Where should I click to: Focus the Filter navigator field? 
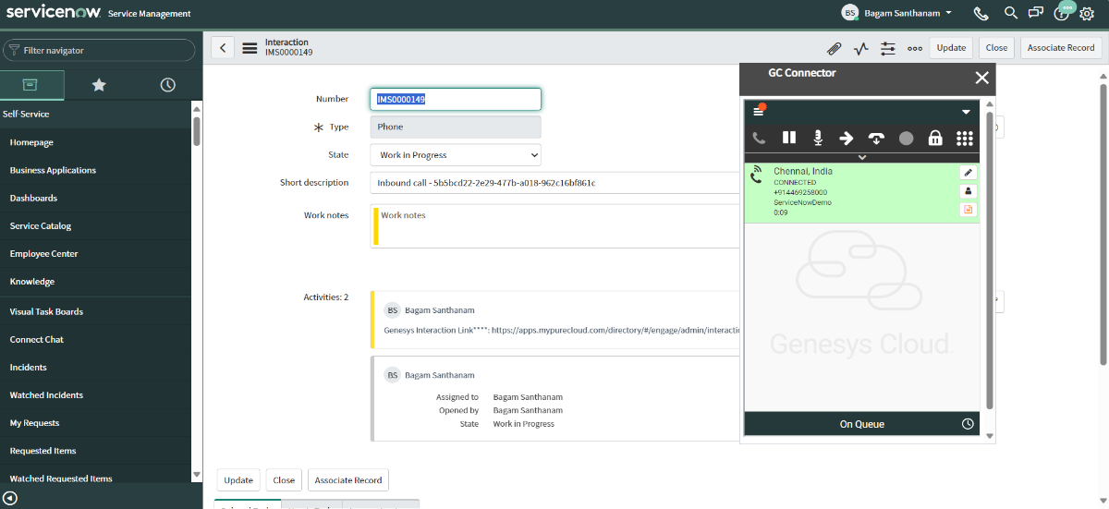click(x=99, y=50)
